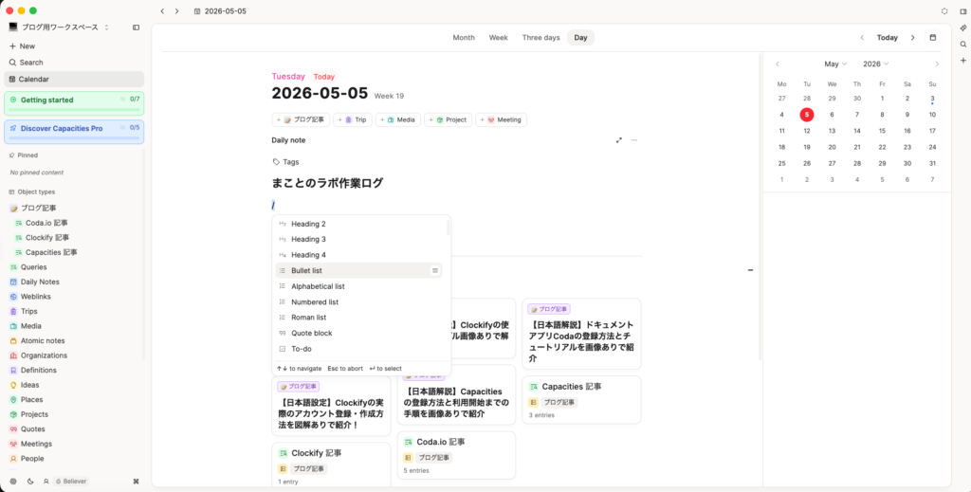
Task: Choose Heading 4 from slash menu
Action: pos(358,255)
